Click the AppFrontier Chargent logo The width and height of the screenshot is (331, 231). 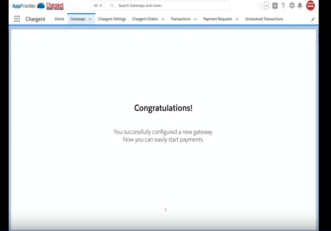pyautogui.click(x=38, y=6)
